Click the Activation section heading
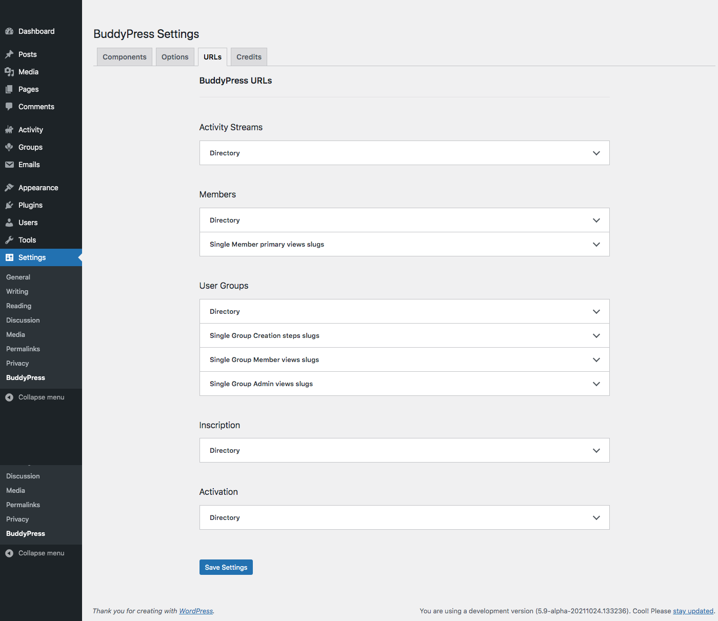Screen dimensions: 718x621 [218, 492]
